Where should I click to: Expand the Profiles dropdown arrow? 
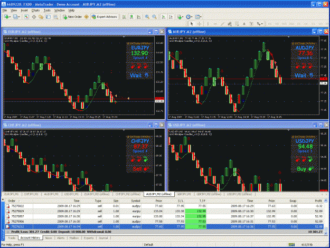click(x=19, y=17)
